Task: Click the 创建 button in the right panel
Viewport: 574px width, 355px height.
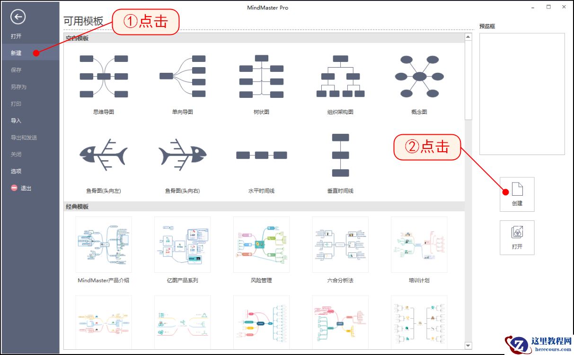Action: pos(517,194)
